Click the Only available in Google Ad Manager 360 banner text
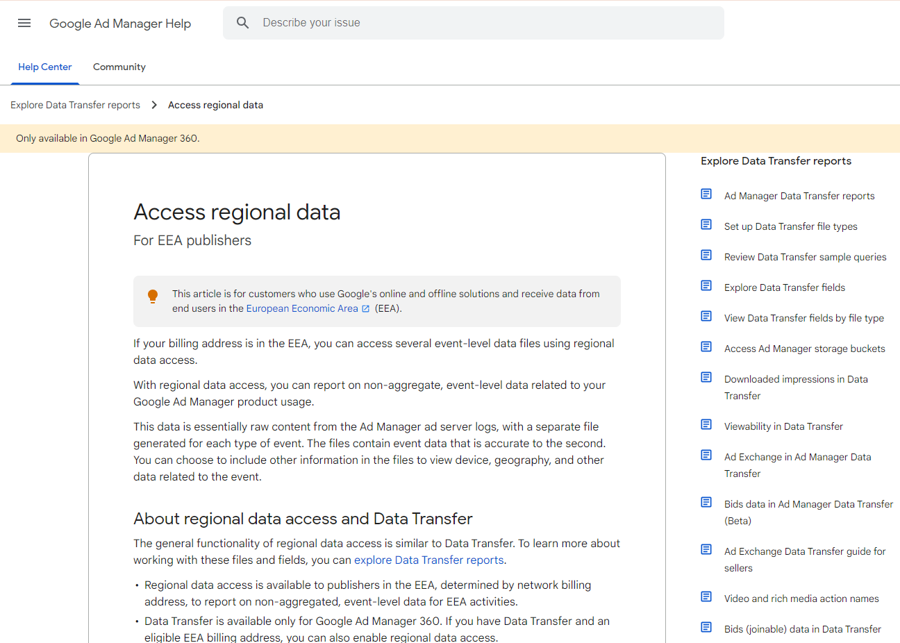Image resolution: width=900 pixels, height=643 pixels. point(108,138)
